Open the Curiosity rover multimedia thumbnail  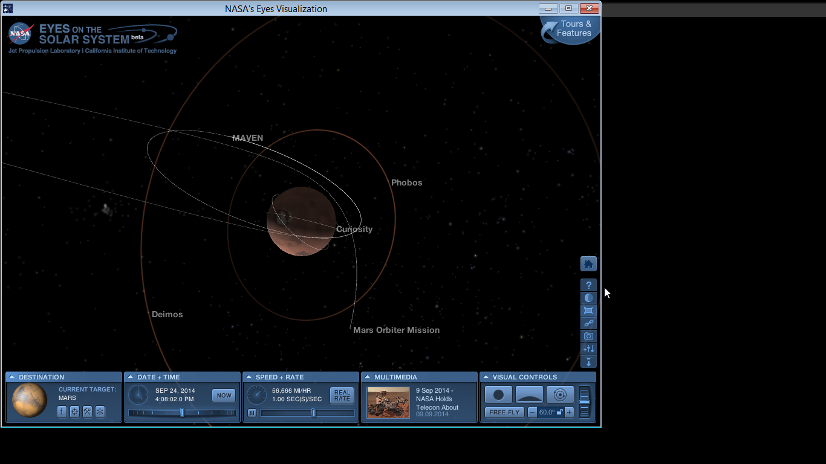click(x=388, y=402)
